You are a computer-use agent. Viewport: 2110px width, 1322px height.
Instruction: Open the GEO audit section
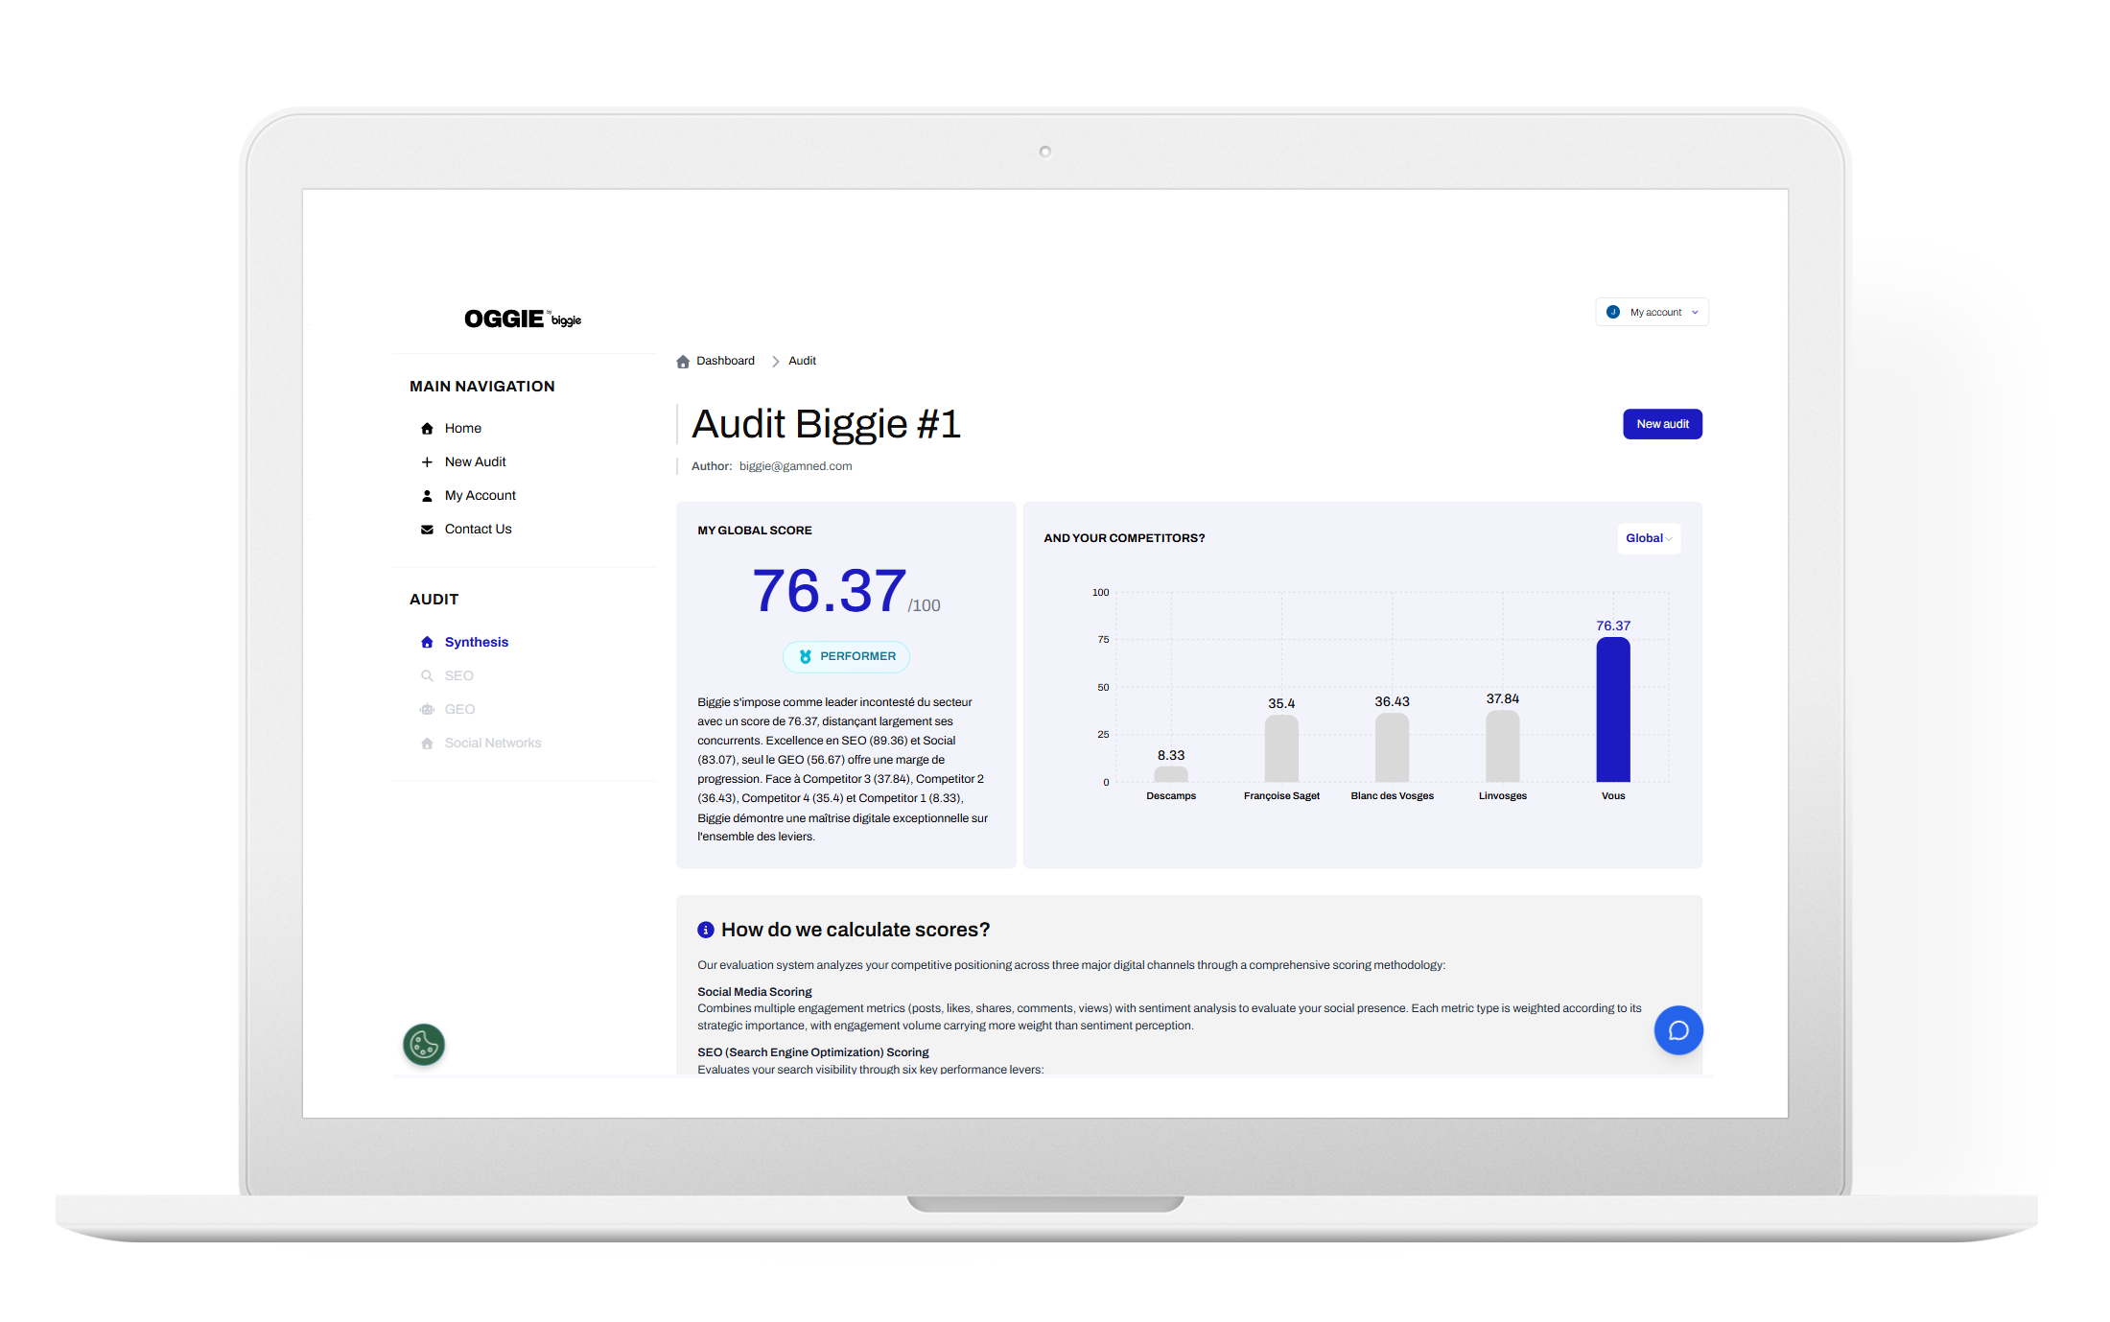click(459, 709)
